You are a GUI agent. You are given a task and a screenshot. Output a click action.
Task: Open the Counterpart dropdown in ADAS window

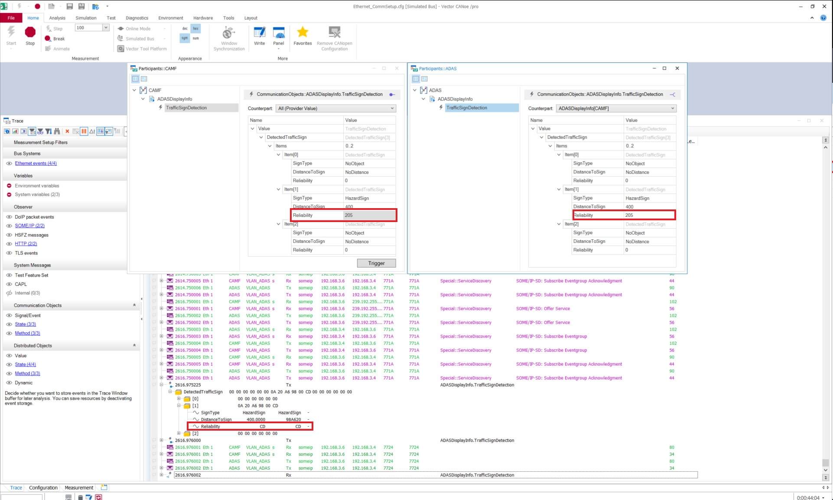[x=616, y=108]
